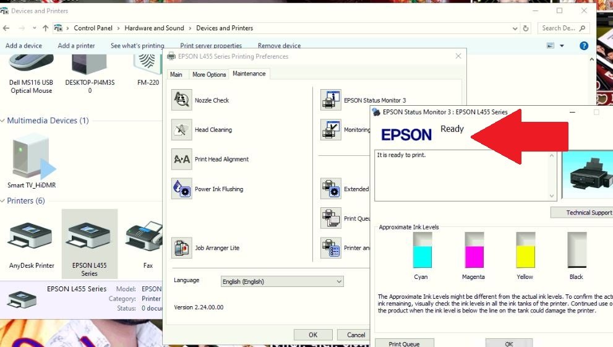The image size is (613, 347).
Task: Open Extended Settings icon
Action: tap(331, 189)
